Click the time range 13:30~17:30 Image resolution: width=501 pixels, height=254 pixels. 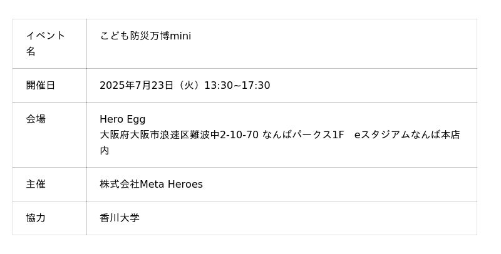[x=237, y=86]
